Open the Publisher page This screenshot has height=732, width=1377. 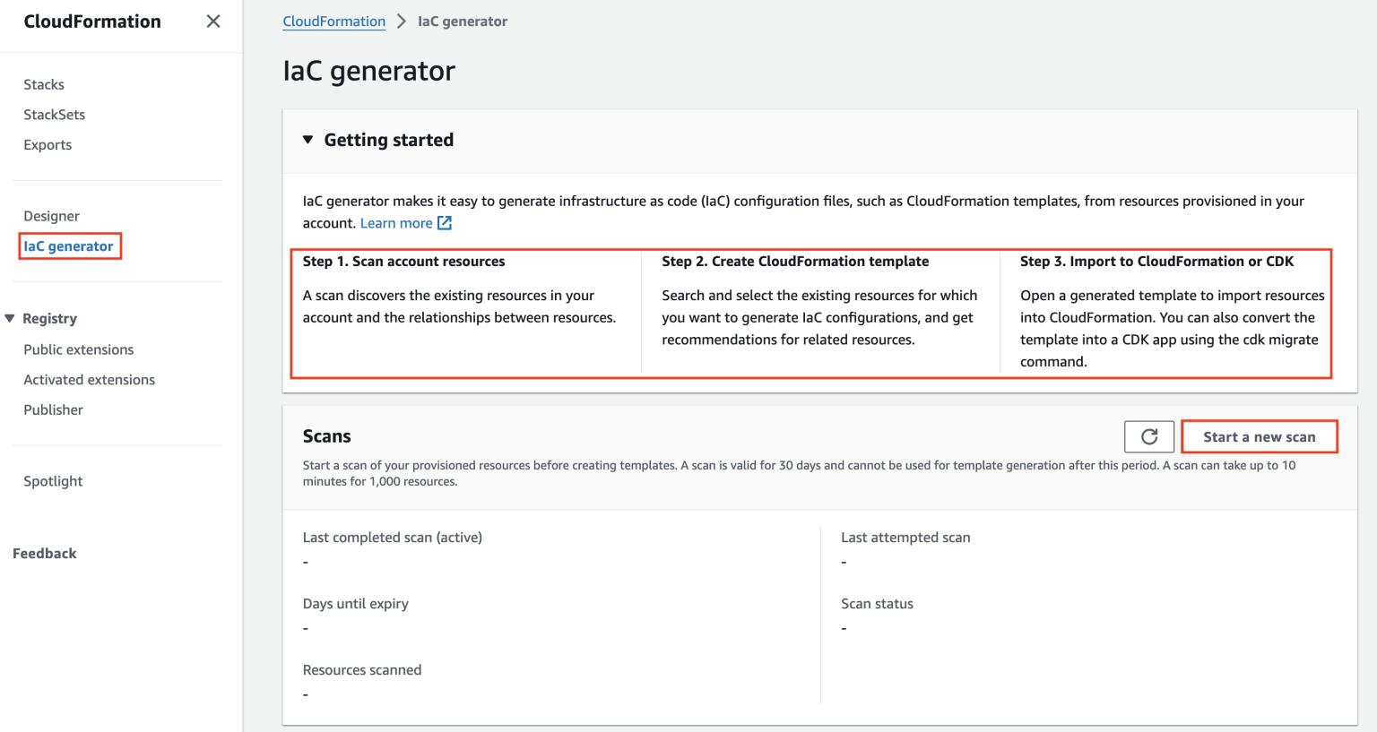pyautogui.click(x=53, y=409)
